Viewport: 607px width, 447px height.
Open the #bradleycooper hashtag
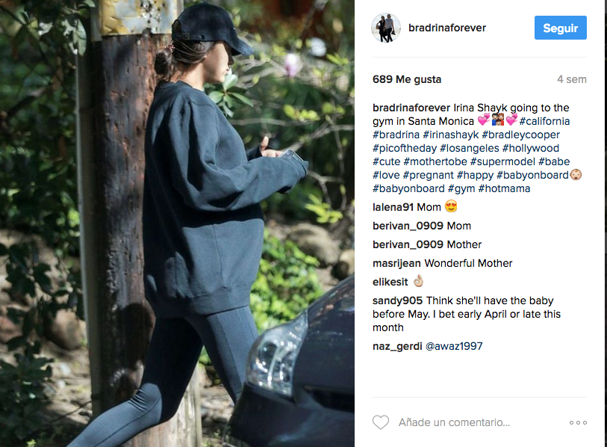tap(520, 135)
